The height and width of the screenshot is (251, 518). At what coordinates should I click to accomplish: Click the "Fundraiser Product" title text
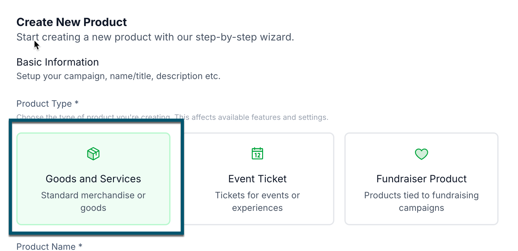click(421, 179)
